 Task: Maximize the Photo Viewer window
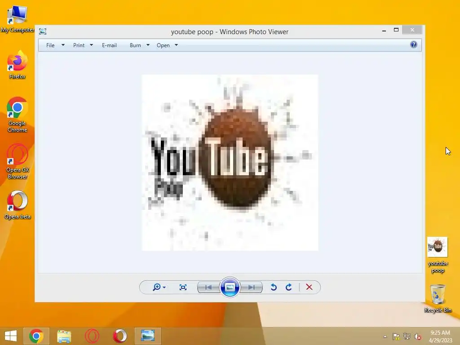coord(396,30)
